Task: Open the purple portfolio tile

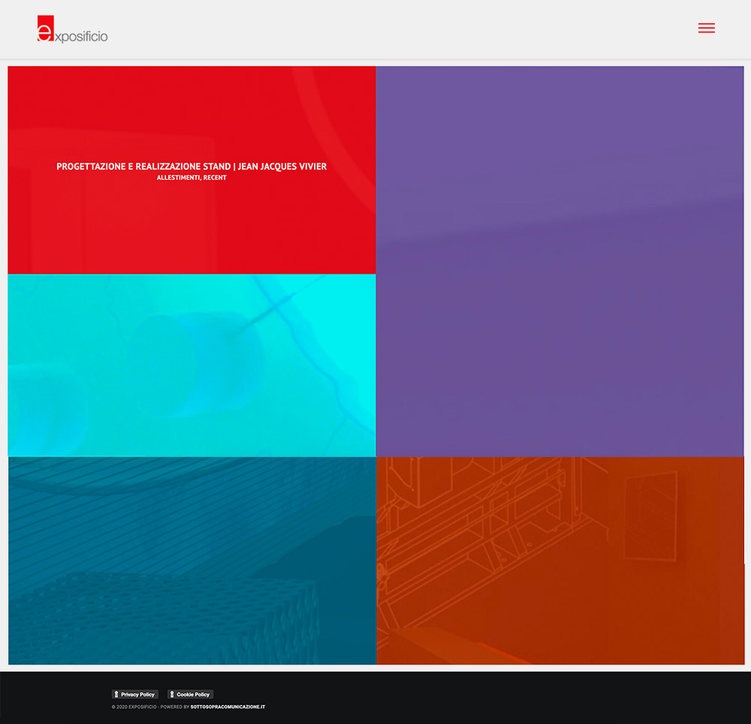Action: [560, 262]
